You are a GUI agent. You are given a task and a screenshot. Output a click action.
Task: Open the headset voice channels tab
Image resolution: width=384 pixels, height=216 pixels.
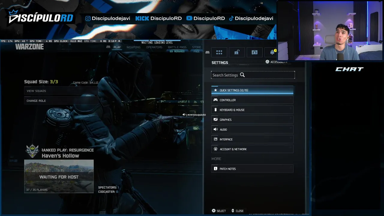tap(254, 52)
